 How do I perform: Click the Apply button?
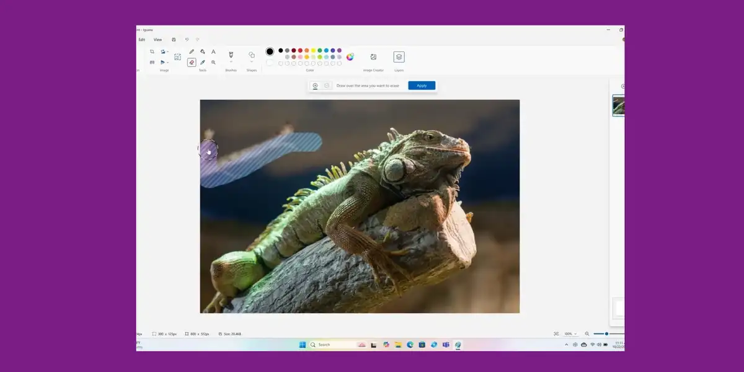(x=422, y=86)
